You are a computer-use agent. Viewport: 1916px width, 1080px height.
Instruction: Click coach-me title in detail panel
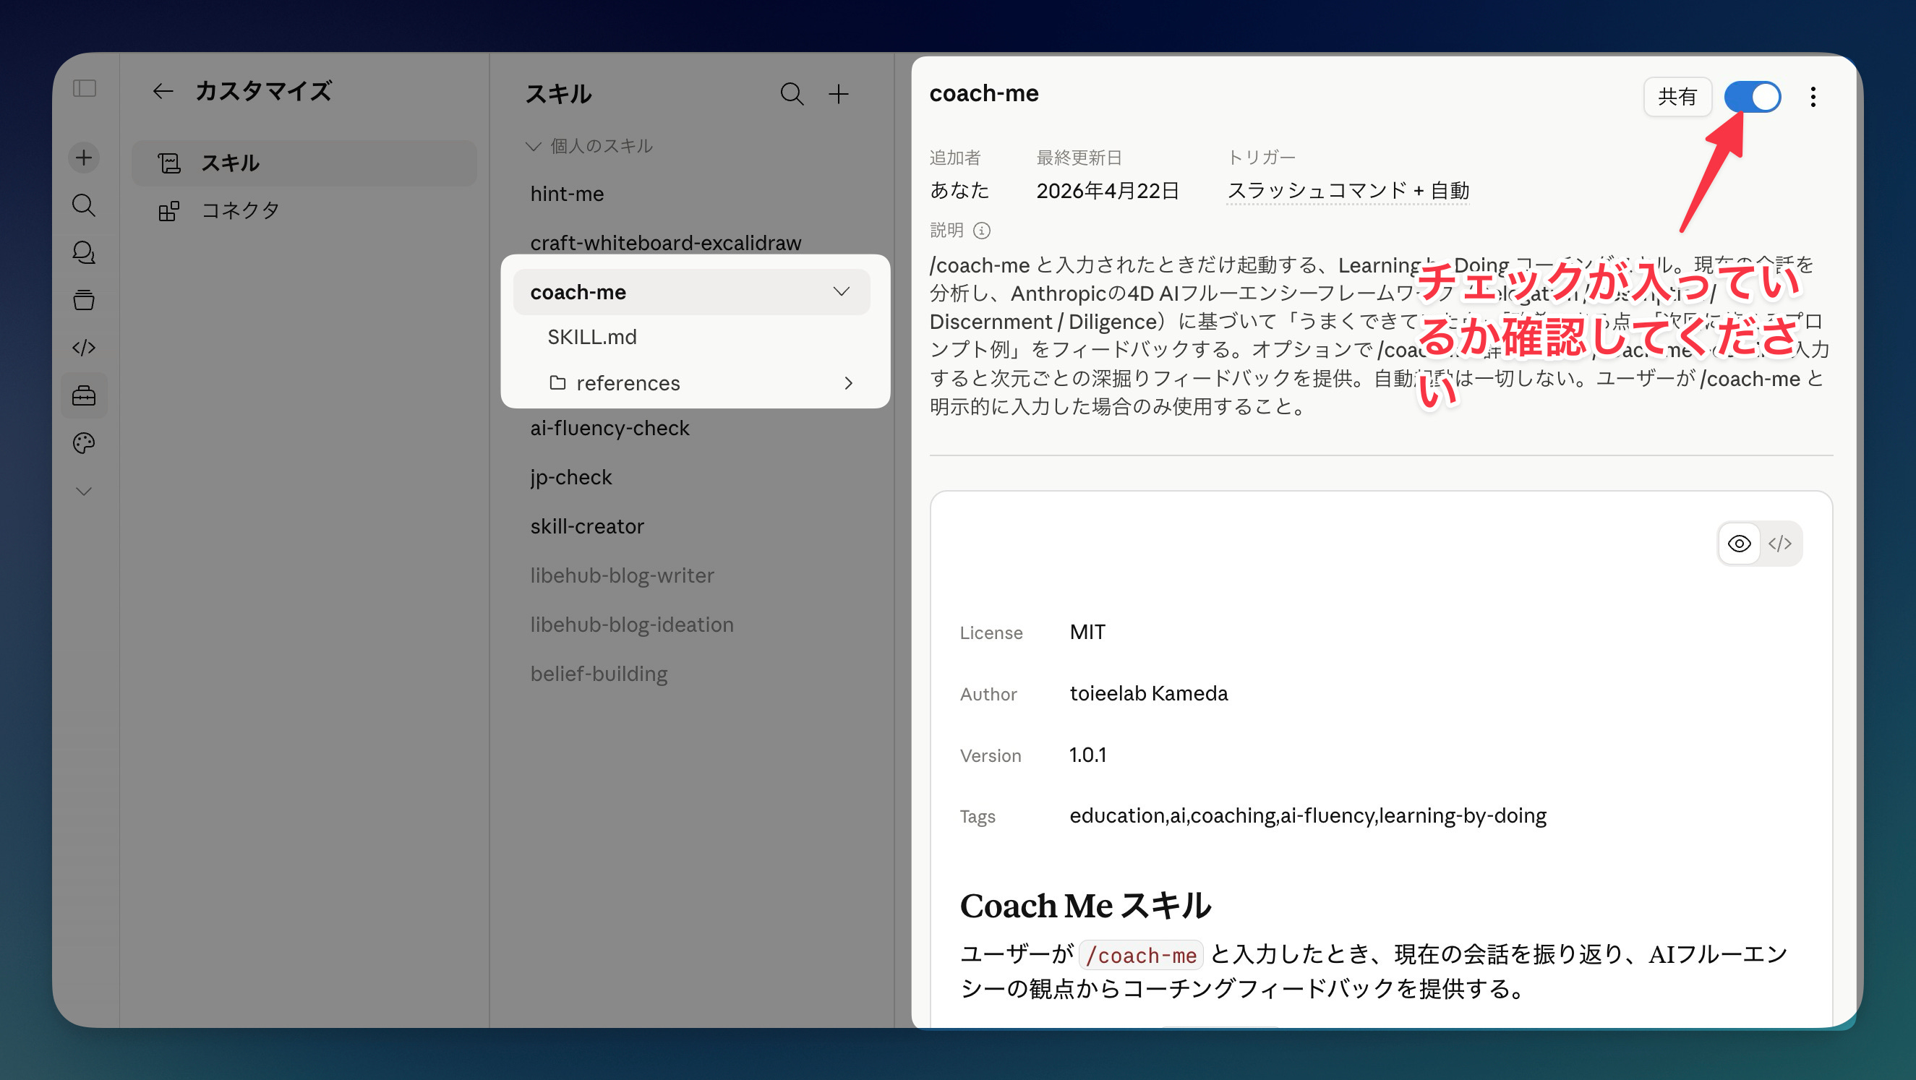pos(983,93)
